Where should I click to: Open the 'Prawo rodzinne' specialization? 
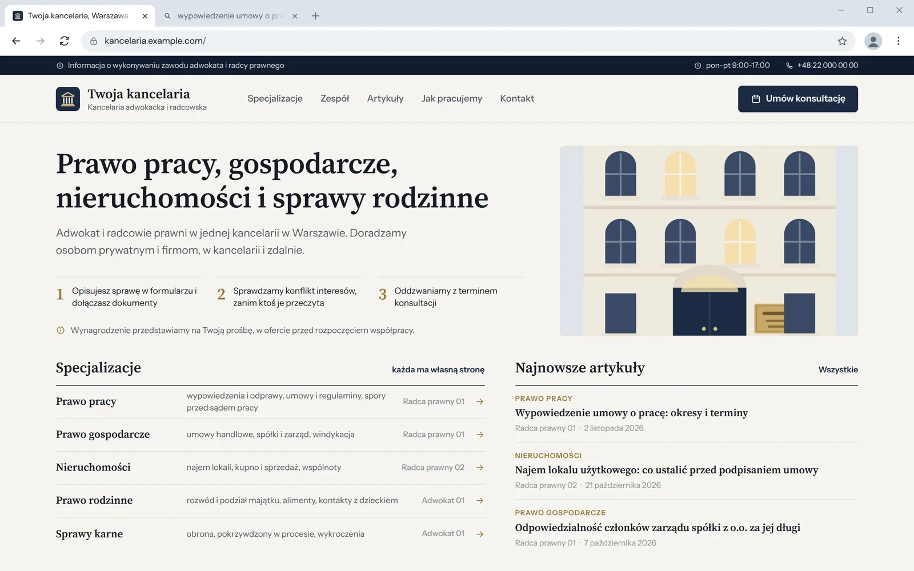coord(94,501)
